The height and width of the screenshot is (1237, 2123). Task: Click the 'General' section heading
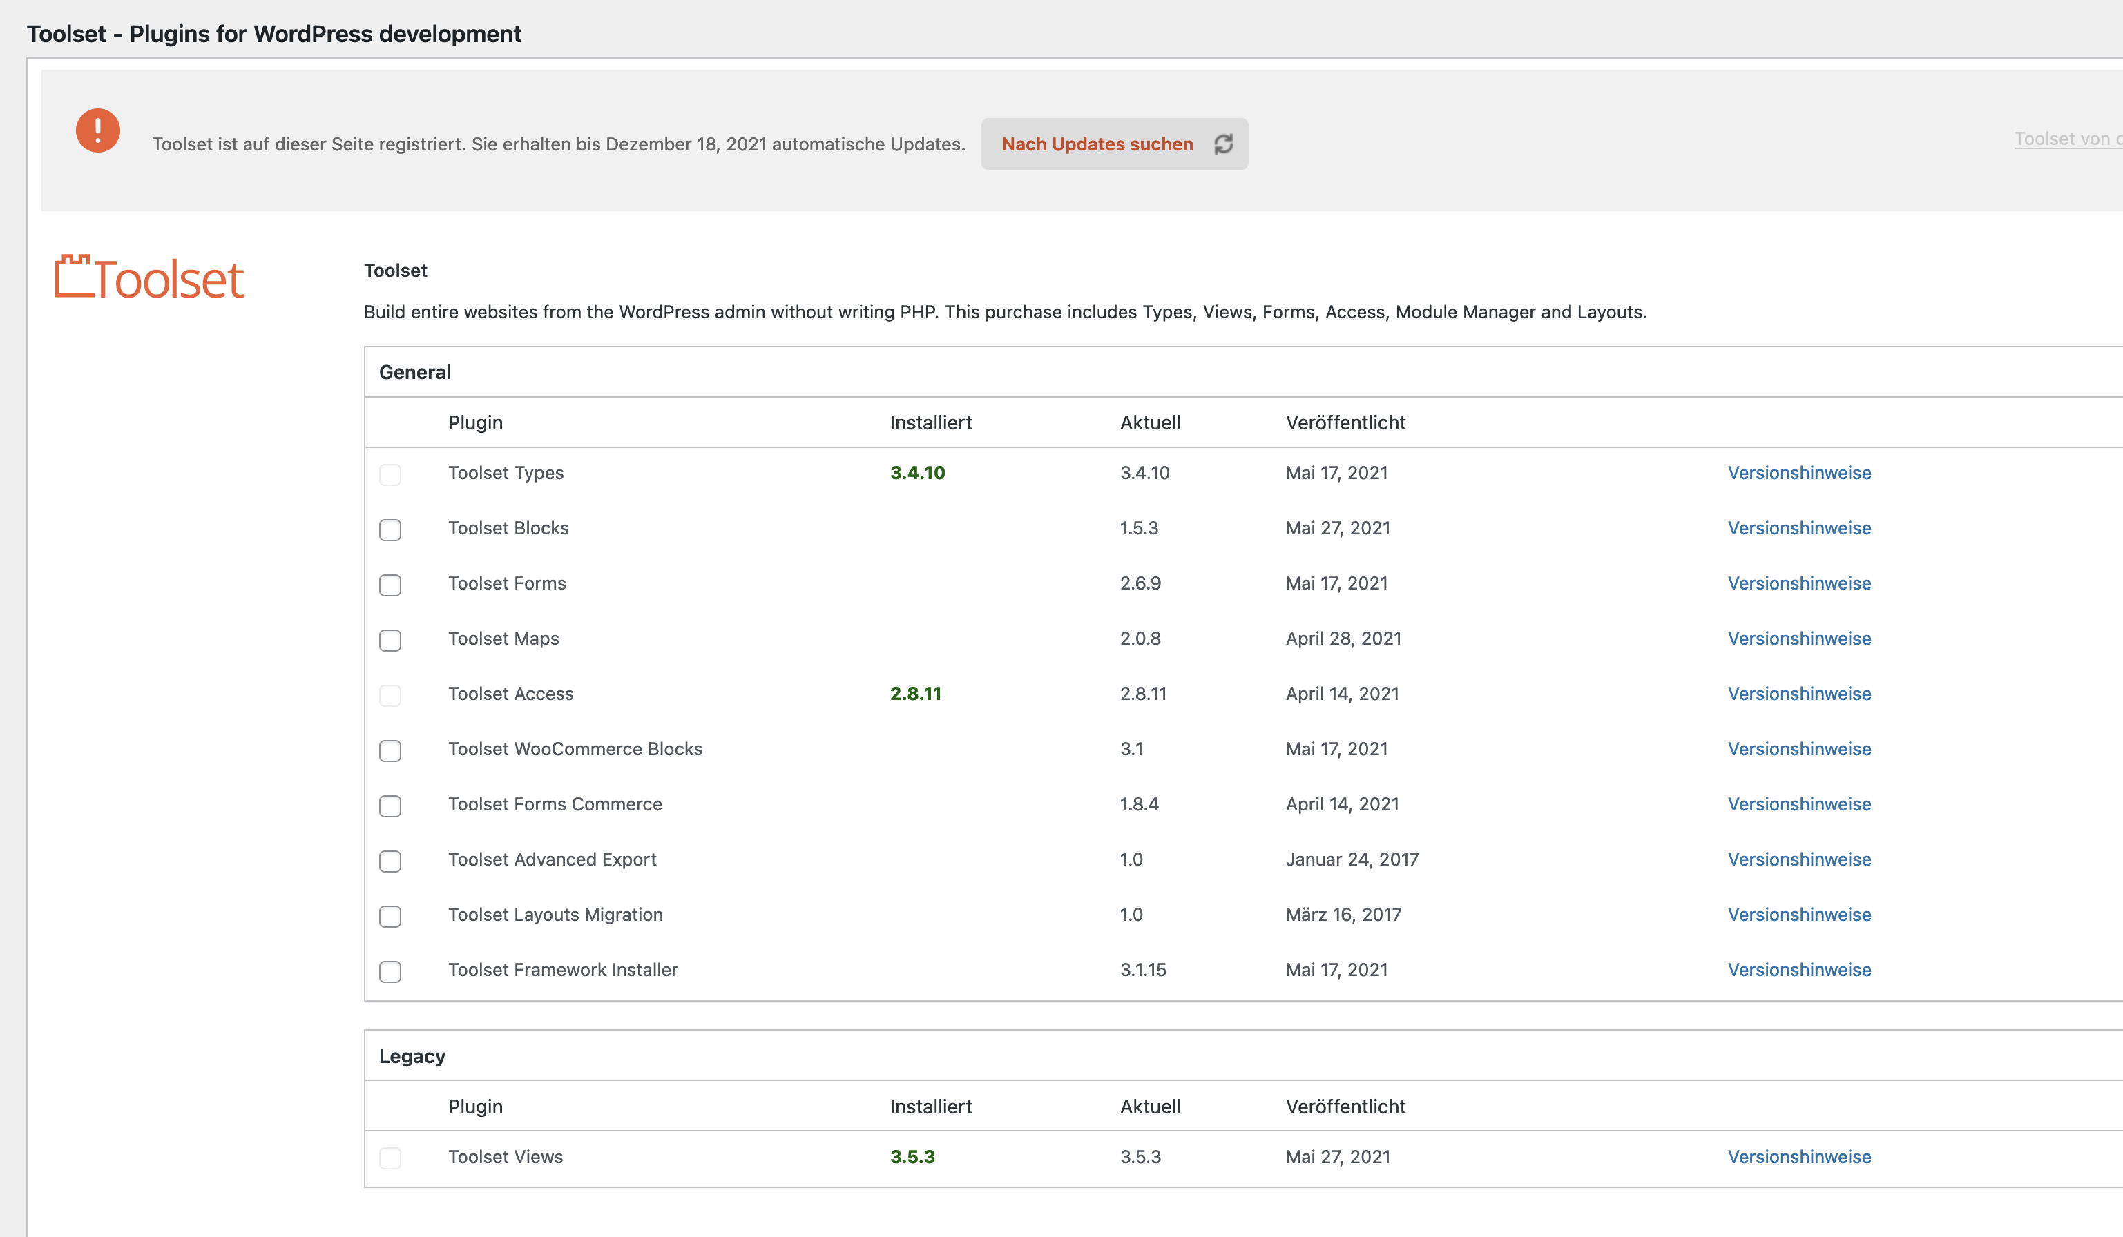[x=415, y=372]
